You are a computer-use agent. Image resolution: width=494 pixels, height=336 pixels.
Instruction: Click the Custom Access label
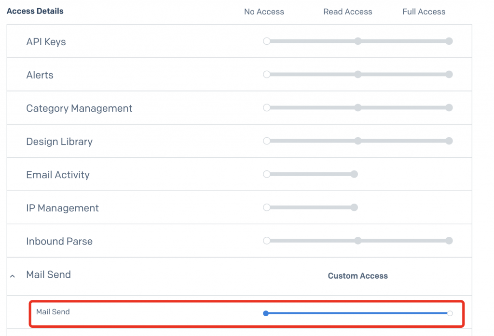pyautogui.click(x=357, y=276)
